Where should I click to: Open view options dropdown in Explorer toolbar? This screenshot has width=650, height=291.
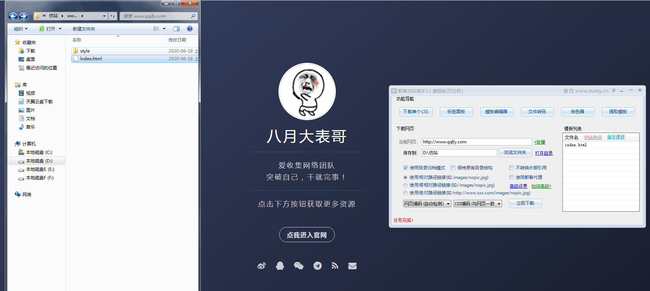point(164,29)
